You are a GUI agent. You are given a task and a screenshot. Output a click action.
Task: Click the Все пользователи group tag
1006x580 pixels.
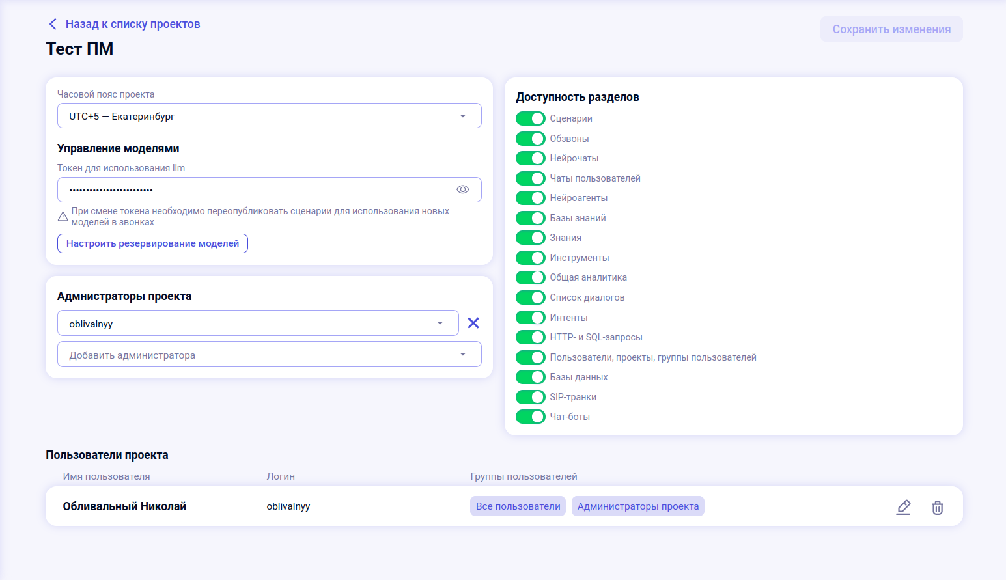pyautogui.click(x=518, y=506)
